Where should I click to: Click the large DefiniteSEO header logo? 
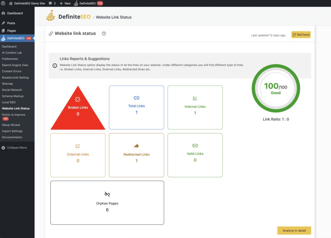click(51, 16)
